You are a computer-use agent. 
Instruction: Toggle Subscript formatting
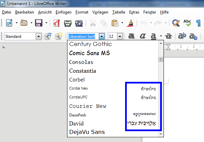193,37
